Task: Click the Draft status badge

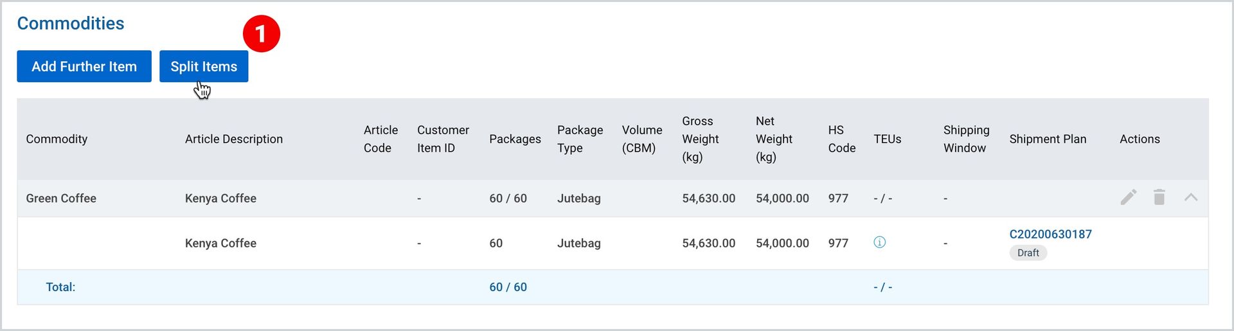Action: click(x=1028, y=253)
